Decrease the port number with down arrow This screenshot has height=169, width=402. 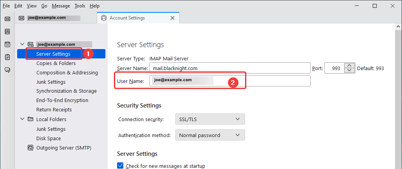click(x=350, y=70)
